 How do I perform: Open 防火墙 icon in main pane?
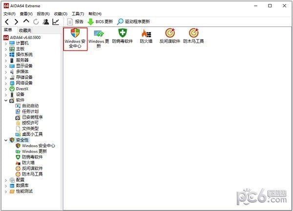(x=146, y=36)
